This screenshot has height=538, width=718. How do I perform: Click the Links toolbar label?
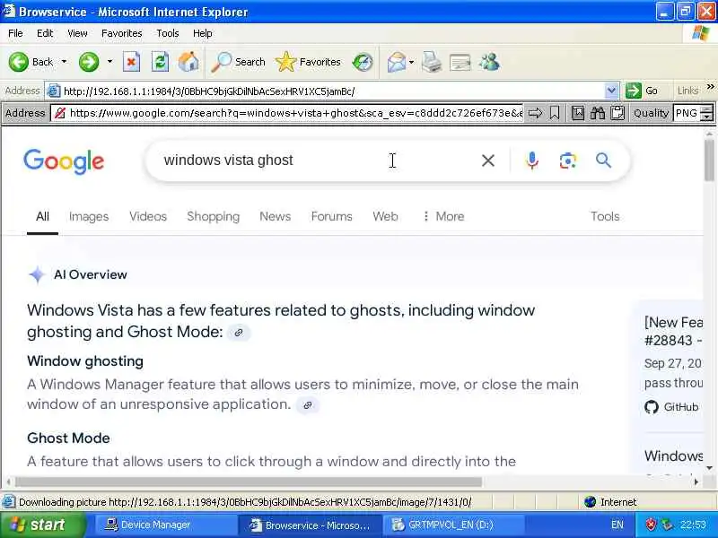coord(688,91)
